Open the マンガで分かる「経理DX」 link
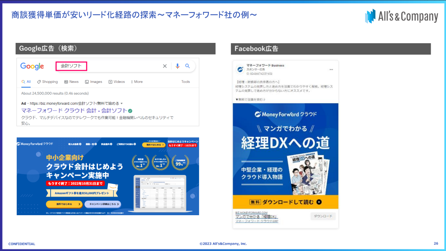This screenshot has width=446, height=251. (256, 217)
